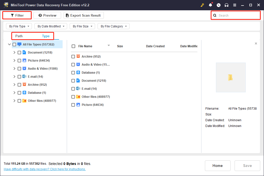Click the Picture icon in tree

coord(24,60)
